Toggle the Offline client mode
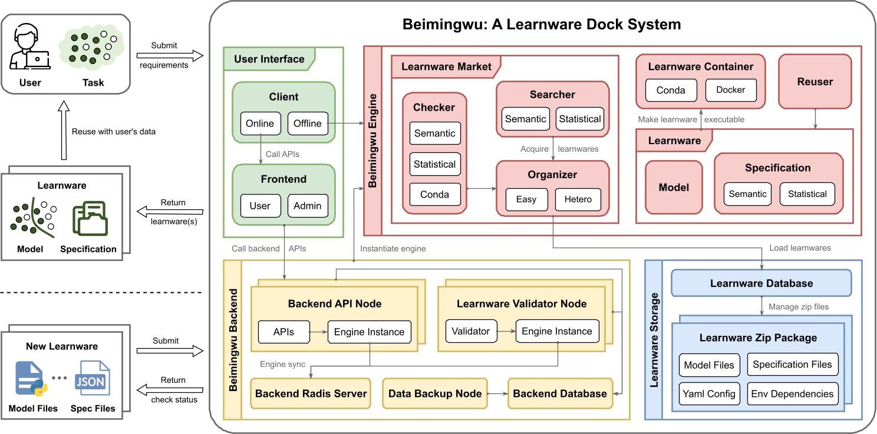This screenshot has width=877, height=434. click(307, 124)
